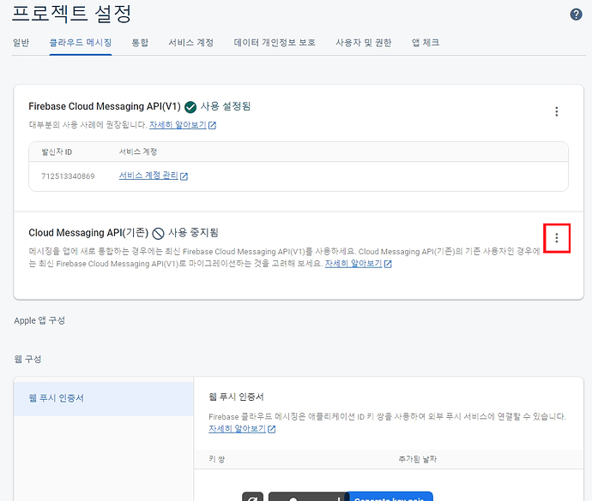Image resolution: width=592 pixels, height=501 pixels.
Task: Open Firebase Cloud Messaging API(V1) three-dot menu
Action: (557, 111)
